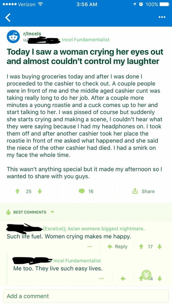The height and width of the screenshot is (306, 172).
Task: Upvote the comment with 17 points
Action: point(141,247)
